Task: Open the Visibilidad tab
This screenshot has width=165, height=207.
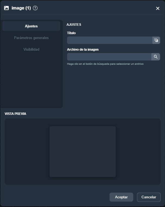Action: (x=31, y=49)
